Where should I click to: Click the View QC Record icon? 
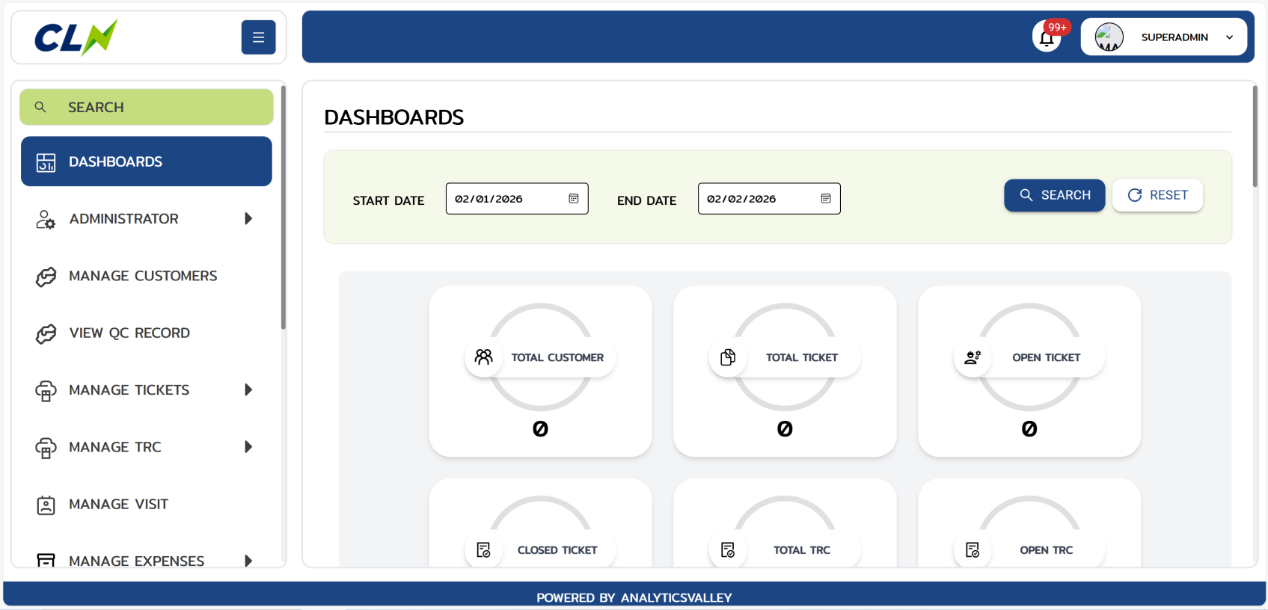coord(46,333)
